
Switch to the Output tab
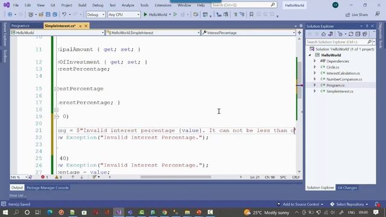17,187
